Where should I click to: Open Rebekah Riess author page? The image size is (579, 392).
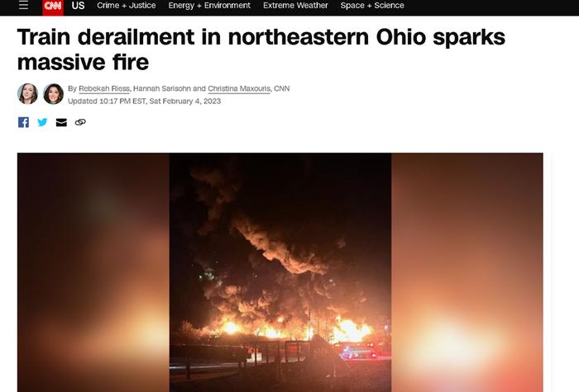pyautogui.click(x=104, y=89)
